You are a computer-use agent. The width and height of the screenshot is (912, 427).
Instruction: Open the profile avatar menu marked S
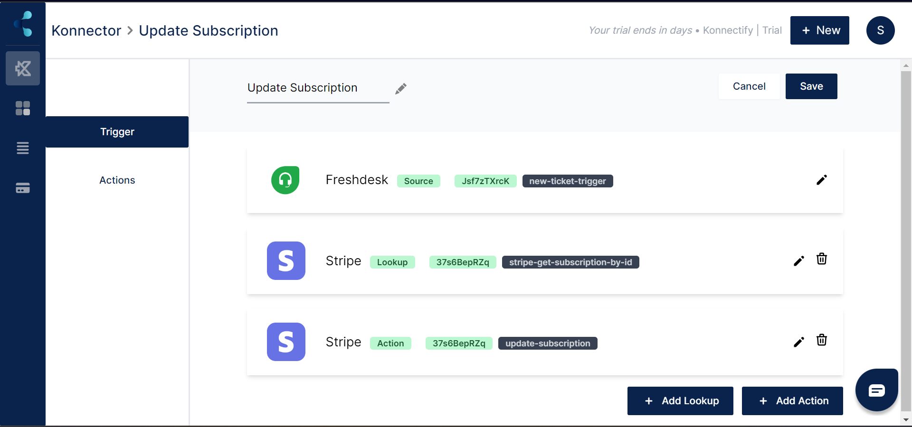[x=881, y=30]
